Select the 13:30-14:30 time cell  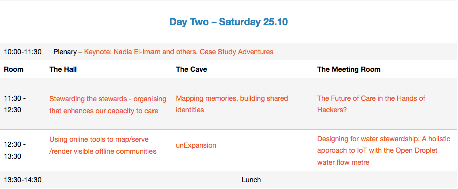[23, 180]
